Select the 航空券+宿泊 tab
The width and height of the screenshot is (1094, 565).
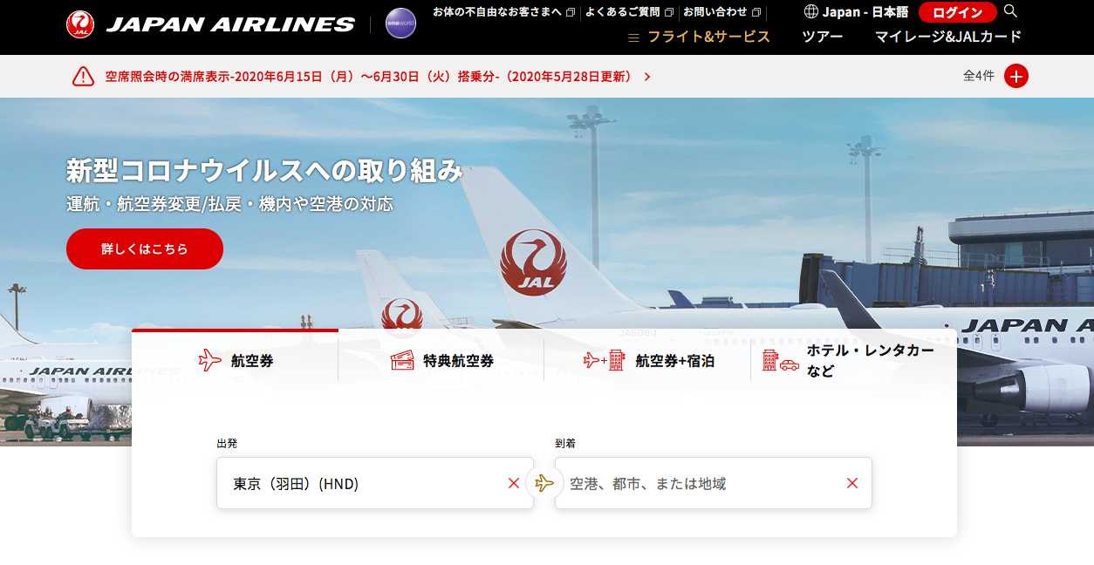[647, 360]
